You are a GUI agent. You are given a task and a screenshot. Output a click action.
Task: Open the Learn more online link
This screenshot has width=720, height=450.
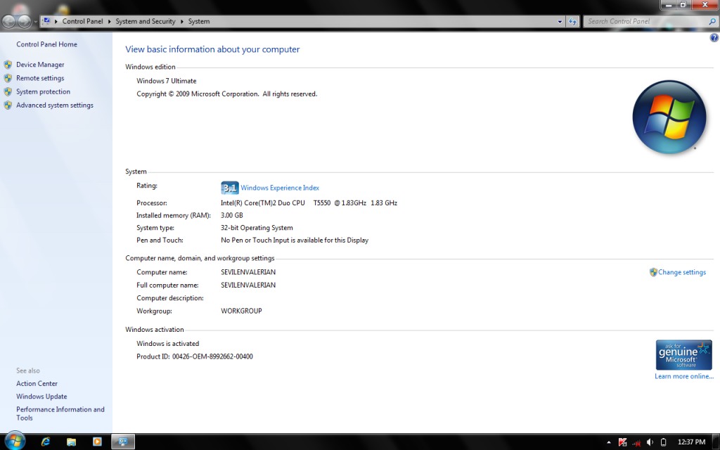[684, 376]
